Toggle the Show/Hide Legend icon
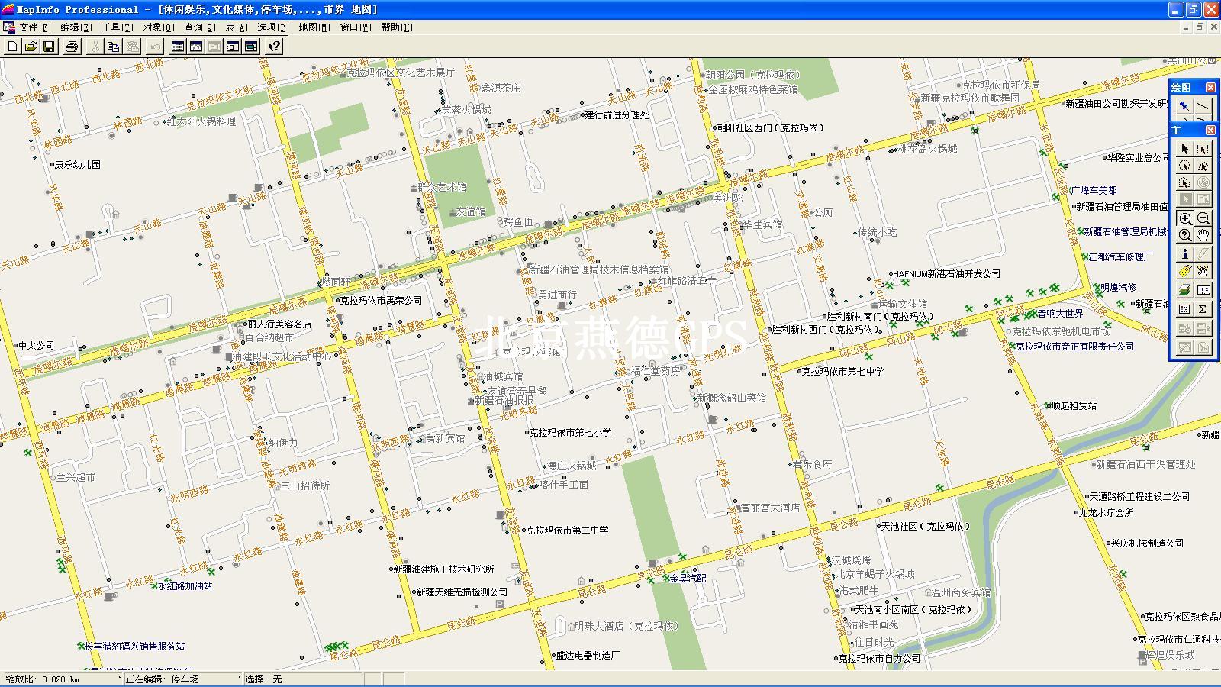Image resolution: width=1221 pixels, height=687 pixels. click(1184, 309)
